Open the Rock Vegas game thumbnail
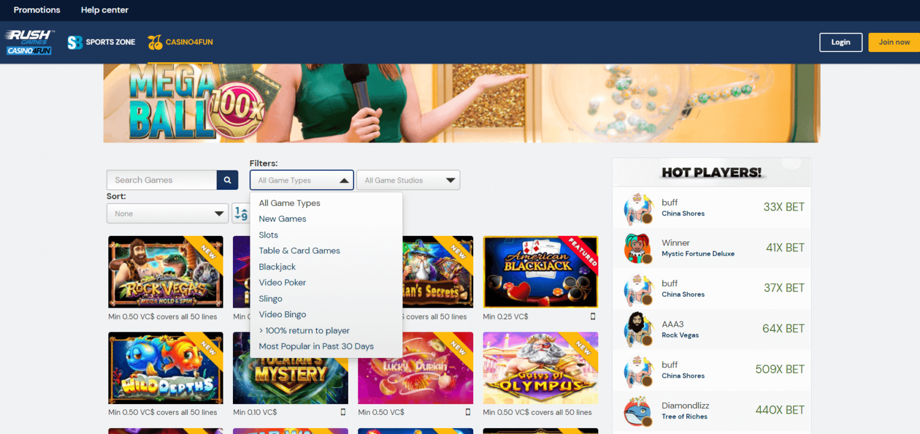The width and height of the screenshot is (920, 434). [166, 272]
